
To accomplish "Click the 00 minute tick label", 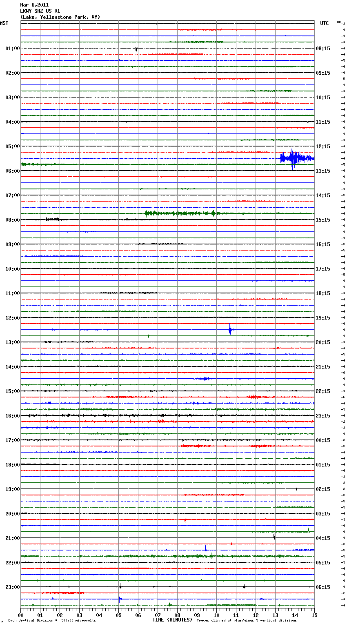I will (20, 615).
